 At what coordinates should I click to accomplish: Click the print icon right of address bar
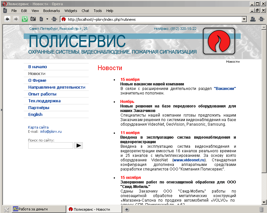(x=253, y=19)
